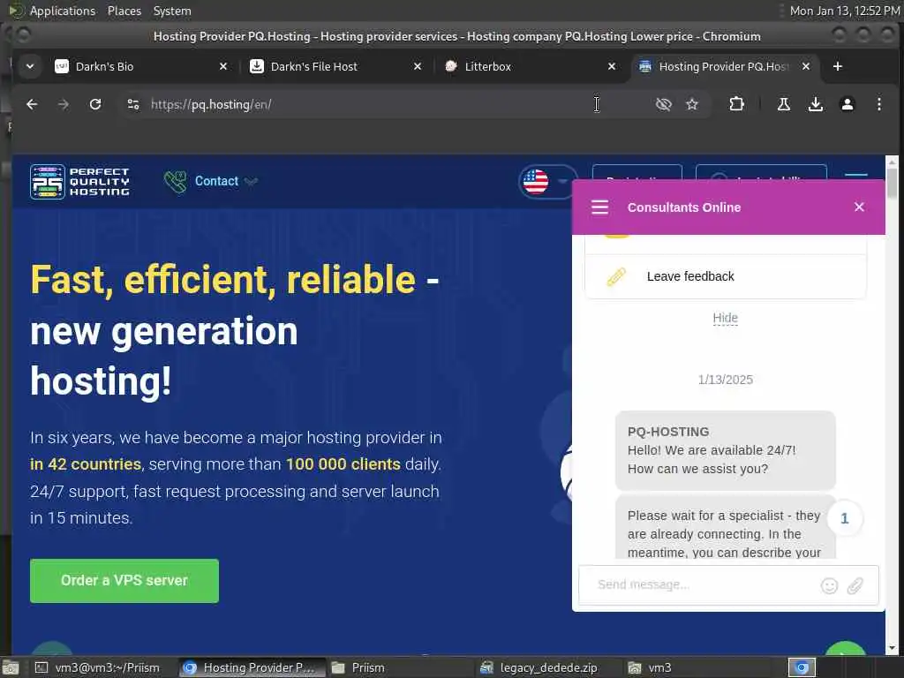Image resolution: width=904 pixels, height=678 pixels.
Task: Reload the current page
Action: pos(95,104)
